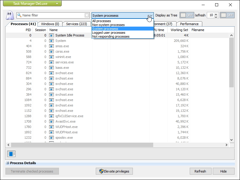The width and height of the screenshot is (240, 180).
Task: Click the refresh interval value 10
Action: coord(211,15)
